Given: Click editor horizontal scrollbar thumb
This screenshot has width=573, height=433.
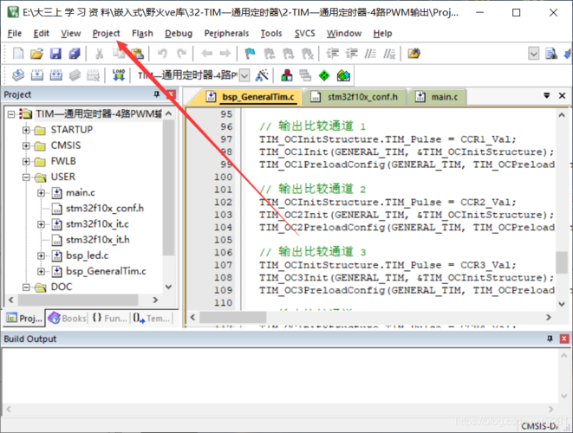Looking at the screenshot, I should pyautogui.click(x=232, y=317).
